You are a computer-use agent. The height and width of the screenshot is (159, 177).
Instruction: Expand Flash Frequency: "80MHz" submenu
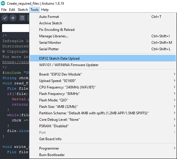coord(103,94)
